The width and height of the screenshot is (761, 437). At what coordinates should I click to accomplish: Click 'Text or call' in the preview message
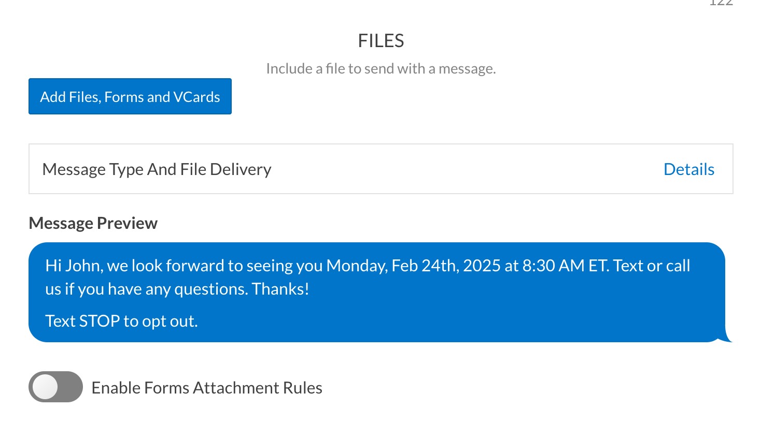pos(652,266)
